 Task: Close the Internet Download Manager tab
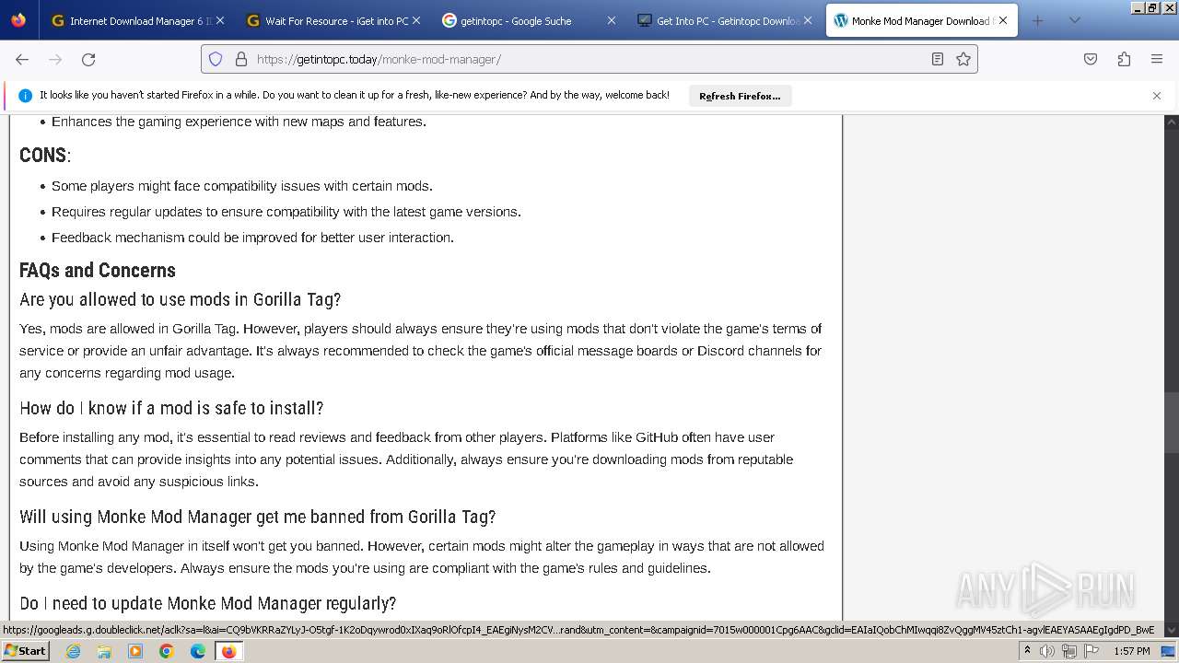point(220,20)
